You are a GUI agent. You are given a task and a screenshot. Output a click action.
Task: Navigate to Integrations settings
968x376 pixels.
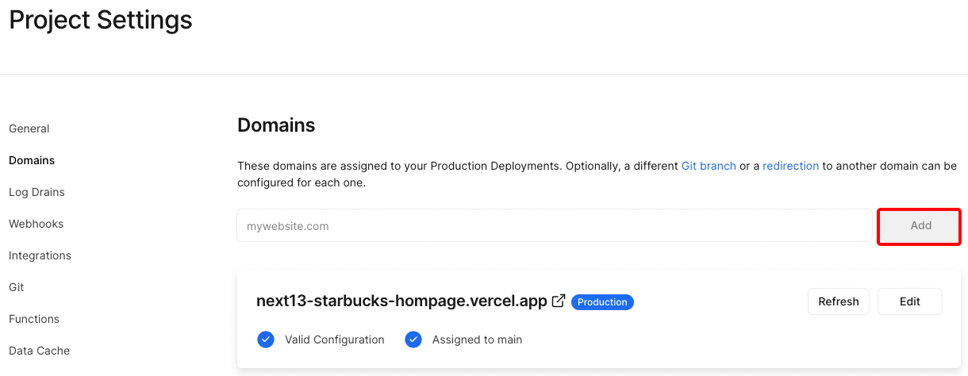point(40,255)
